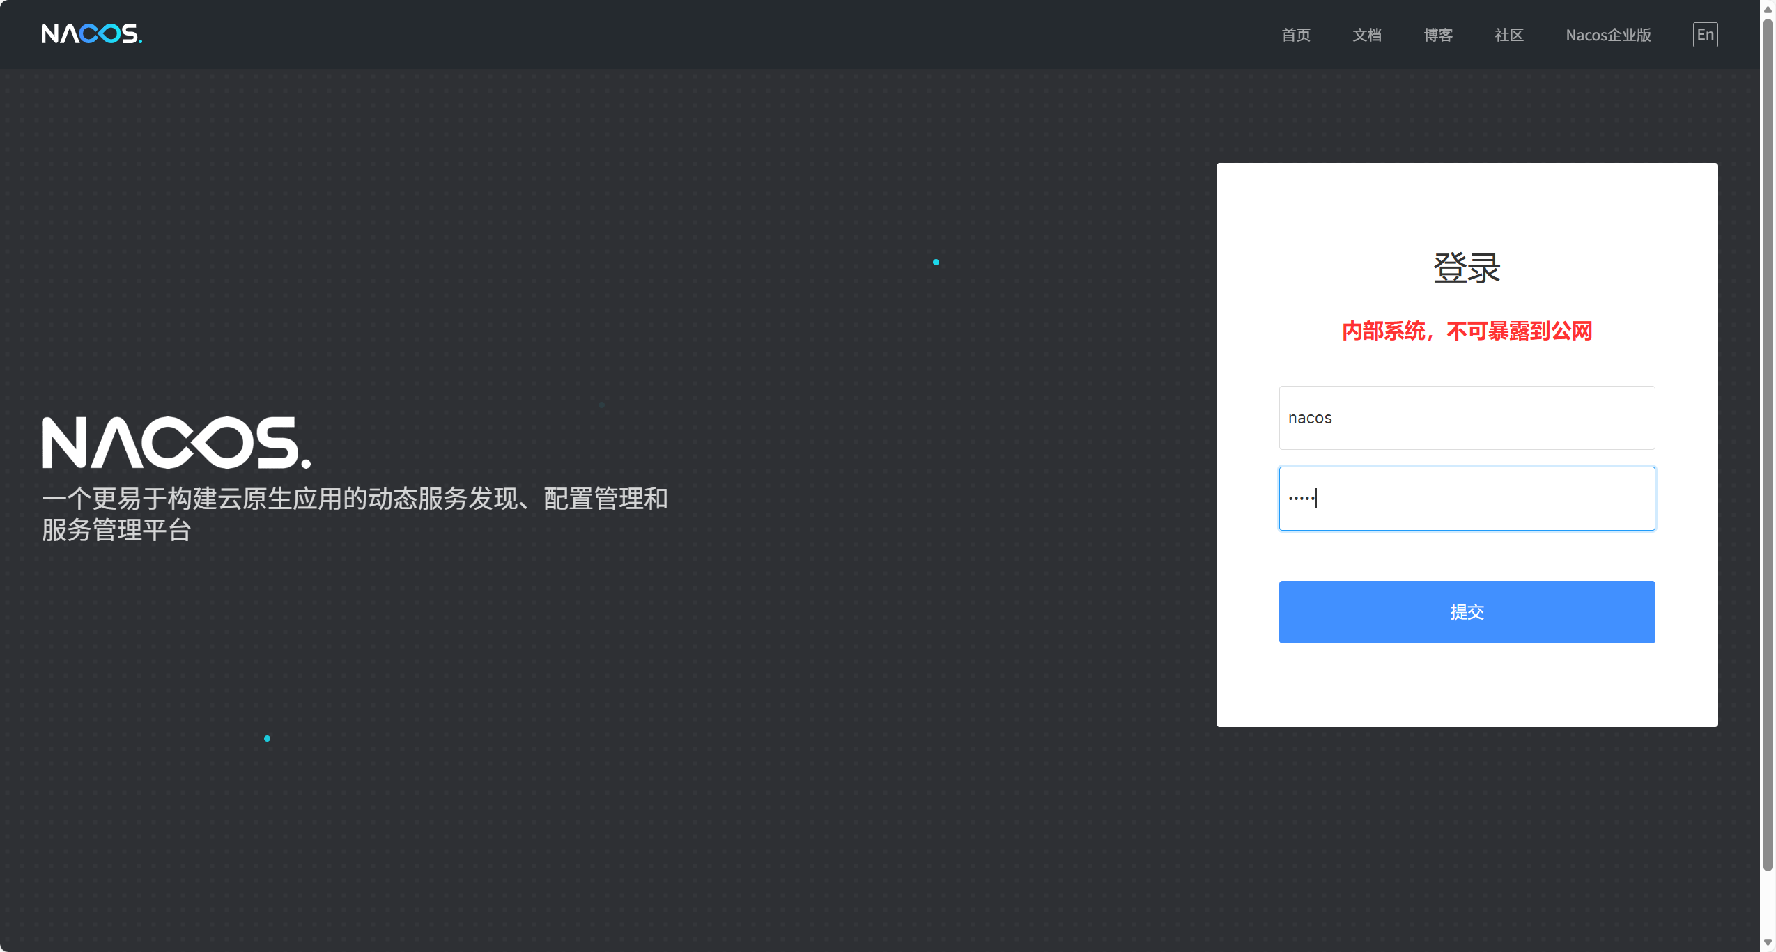
Task: Follow the Nacos企业版 link
Action: [1607, 34]
